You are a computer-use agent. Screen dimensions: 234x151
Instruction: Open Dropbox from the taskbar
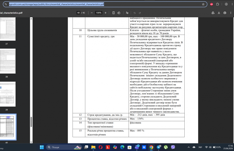click(x=144, y=147)
